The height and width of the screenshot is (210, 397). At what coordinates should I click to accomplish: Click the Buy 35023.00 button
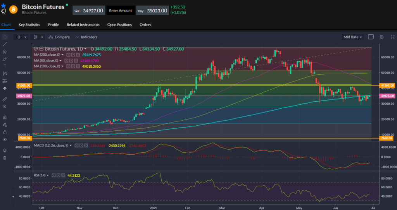click(x=152, y=10)
